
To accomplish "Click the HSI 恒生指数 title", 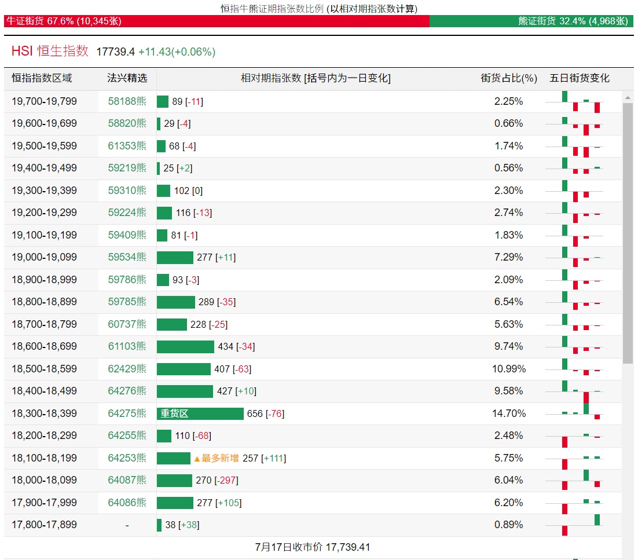I will [x=50, y=51].
